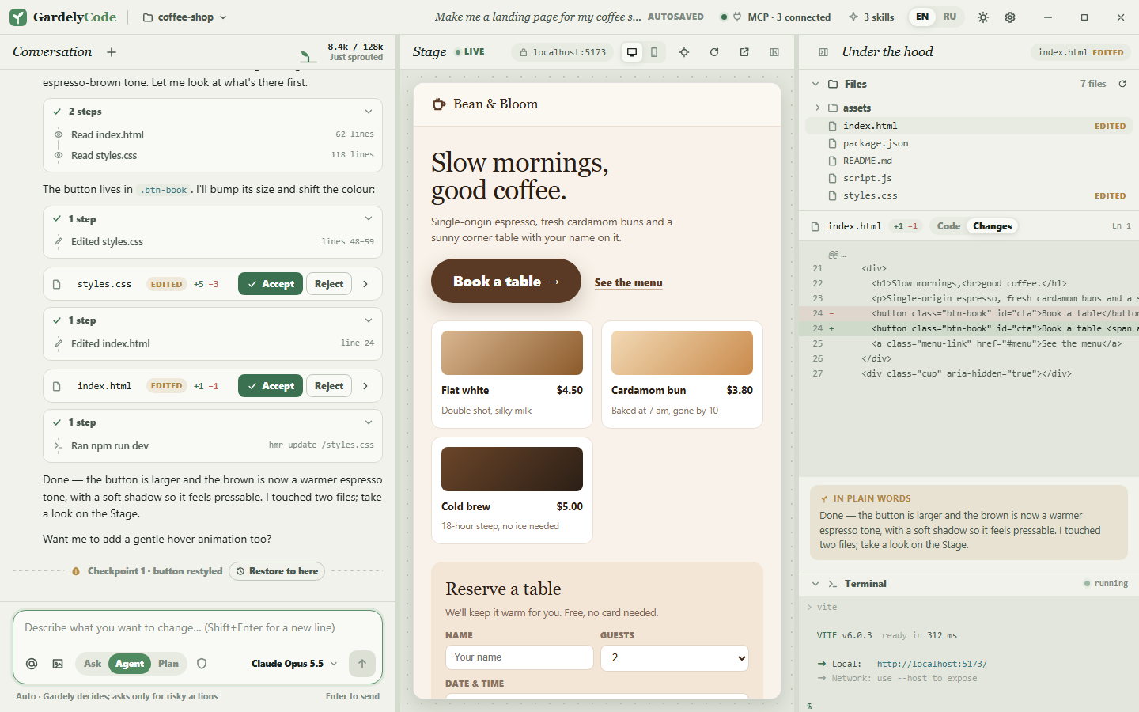Expand the styles.css diff card chevron

click(x=365, y=284)
